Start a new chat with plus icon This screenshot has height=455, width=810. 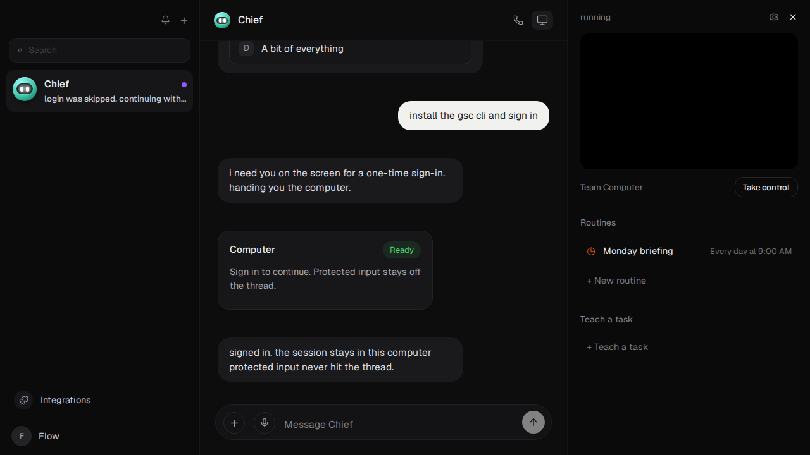point(184,20)
